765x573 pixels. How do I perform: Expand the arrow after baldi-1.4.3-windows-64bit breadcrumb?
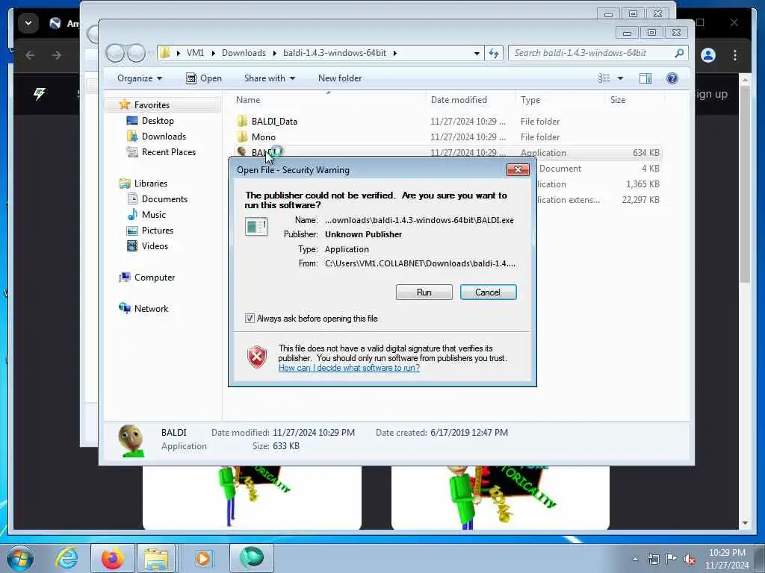coord(394,53)
